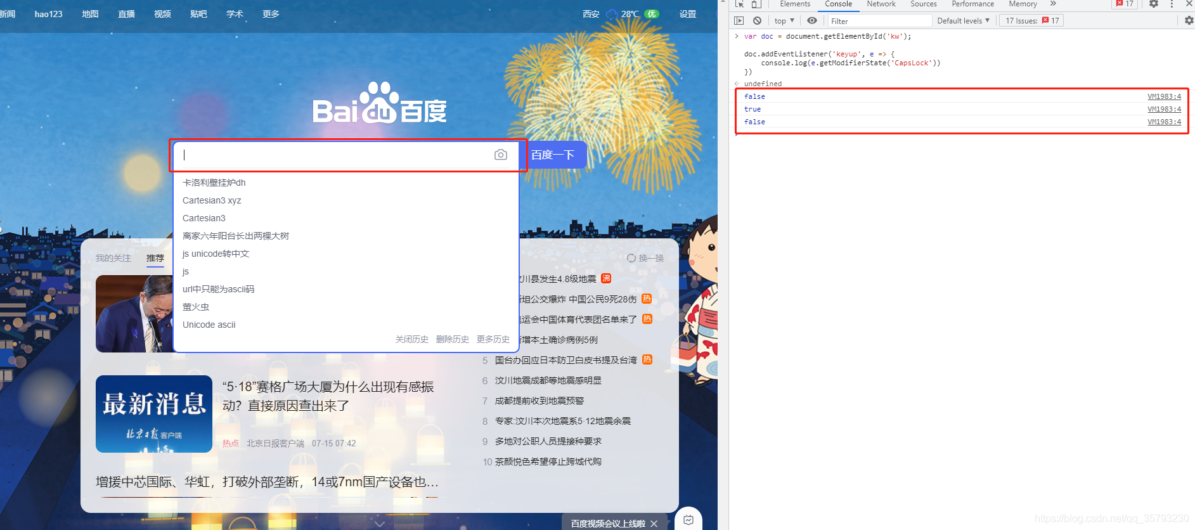Choose suggestion 萤火虫
1195x530 pixels.
pos(196,307)
